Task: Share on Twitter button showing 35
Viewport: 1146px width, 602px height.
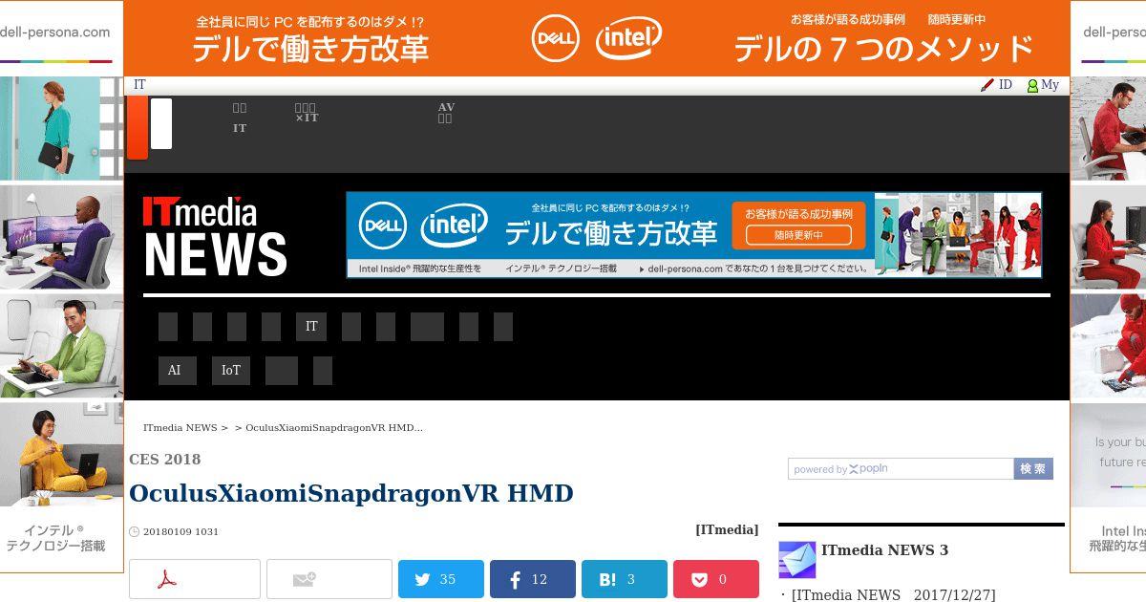Action: [x=441, y=579]
